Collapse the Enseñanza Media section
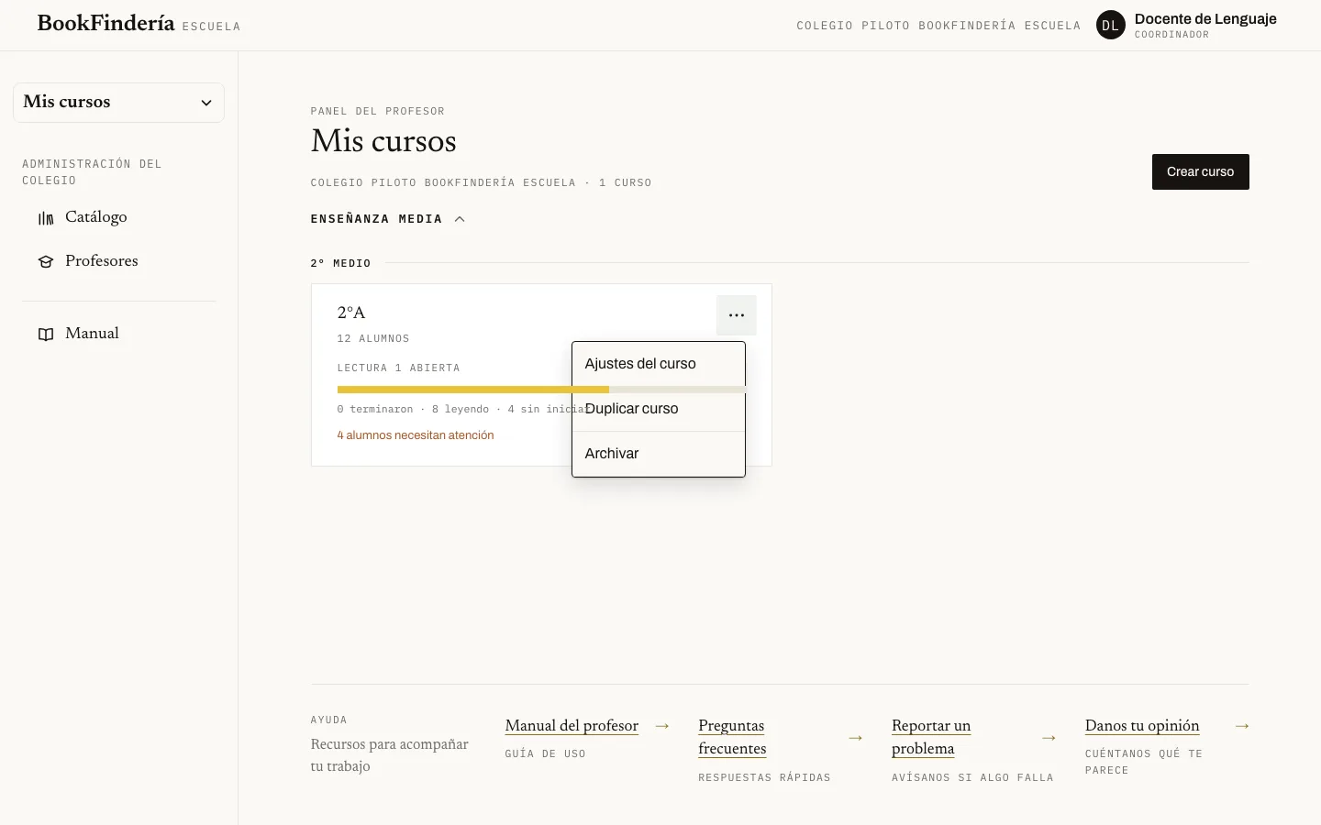The height and width of the screenshot is (825, 1321). [x=388, y=219]
